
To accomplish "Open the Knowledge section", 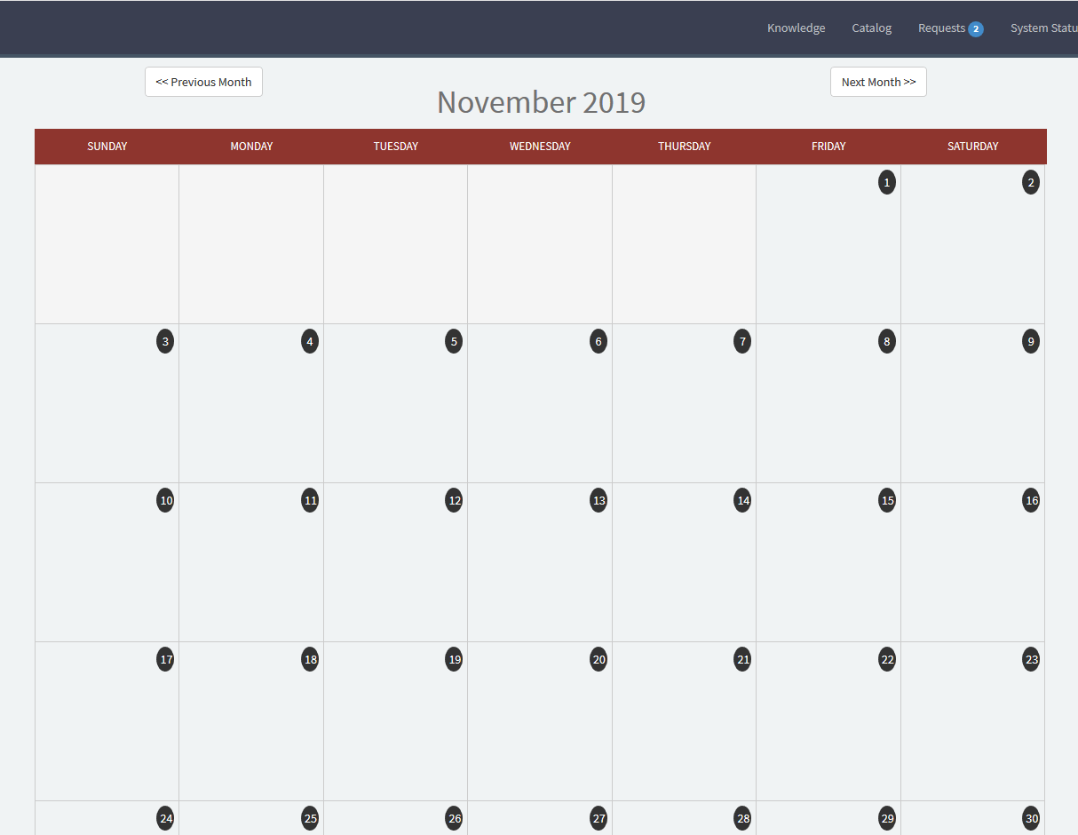I will click(x=796, y=28).
